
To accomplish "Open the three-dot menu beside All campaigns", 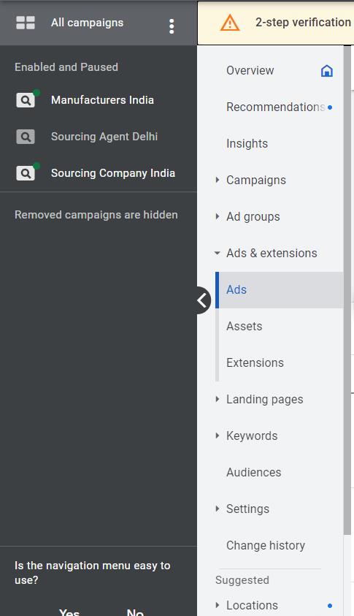I will 172,26.
